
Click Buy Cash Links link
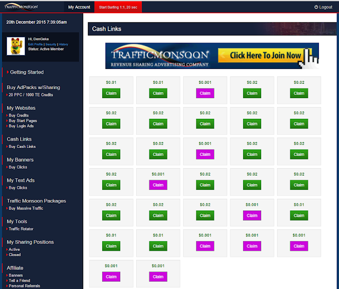(22, 146)
